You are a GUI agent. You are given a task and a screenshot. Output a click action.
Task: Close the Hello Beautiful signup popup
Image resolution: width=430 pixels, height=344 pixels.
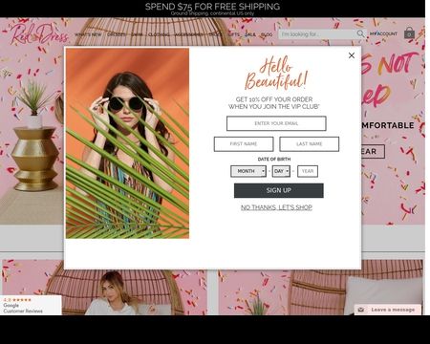click(x=352, y=55)
